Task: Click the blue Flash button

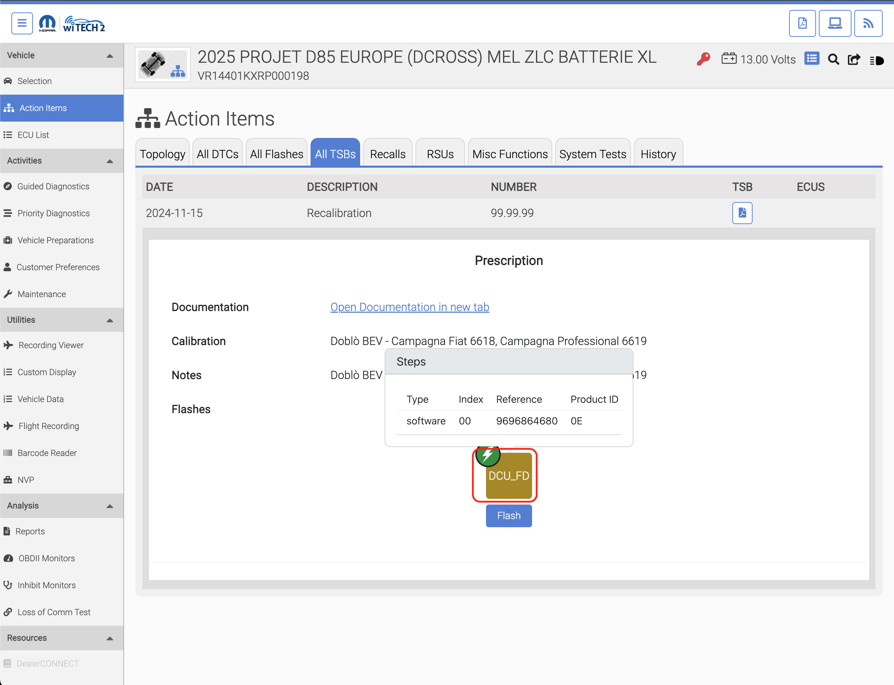Action: 509,516
